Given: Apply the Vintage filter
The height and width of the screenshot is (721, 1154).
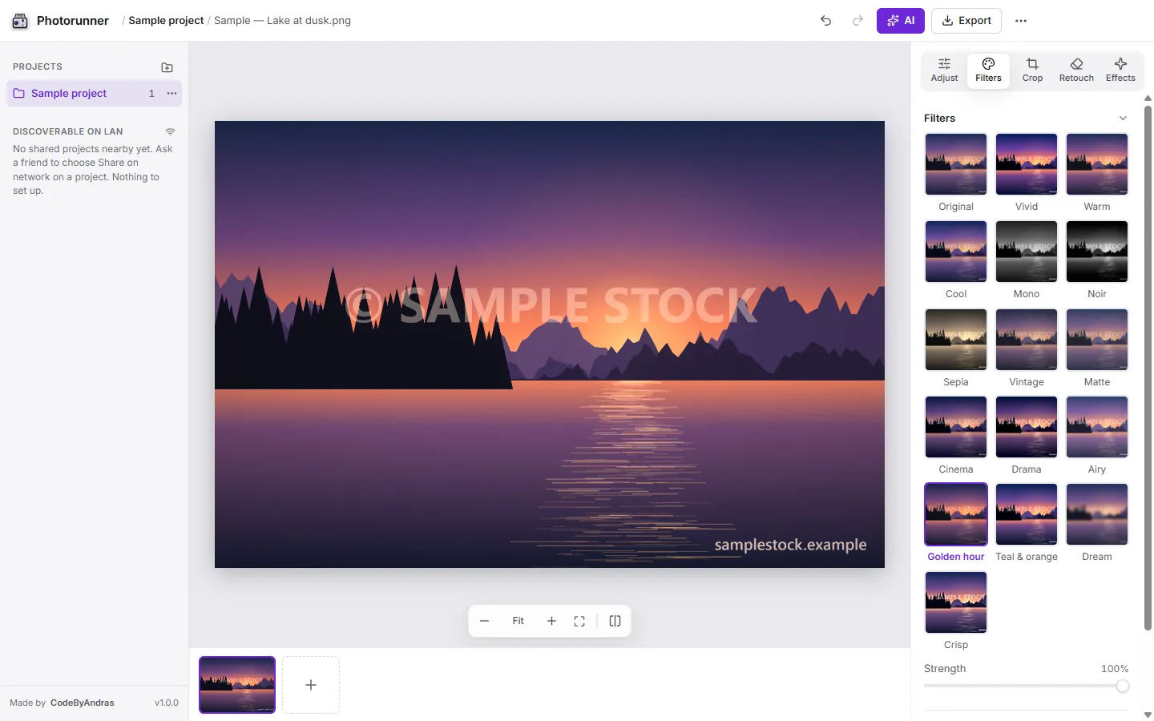Looking at the screenshot, I should [1027, 348].
